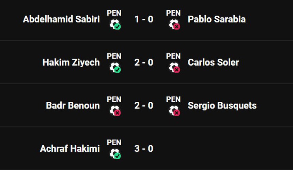The width and height of the screenshot is (293, 170).
Task: Click Achraf Hakimi's scored penalty icon
Action: point(115,154)
